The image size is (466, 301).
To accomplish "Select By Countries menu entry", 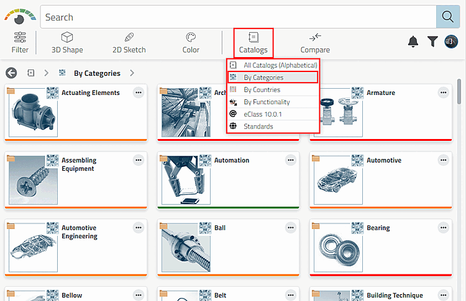I will tap(262, 90).
